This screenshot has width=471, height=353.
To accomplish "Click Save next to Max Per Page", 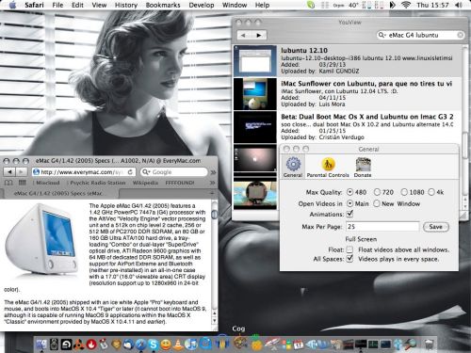I will click(436, 227).
